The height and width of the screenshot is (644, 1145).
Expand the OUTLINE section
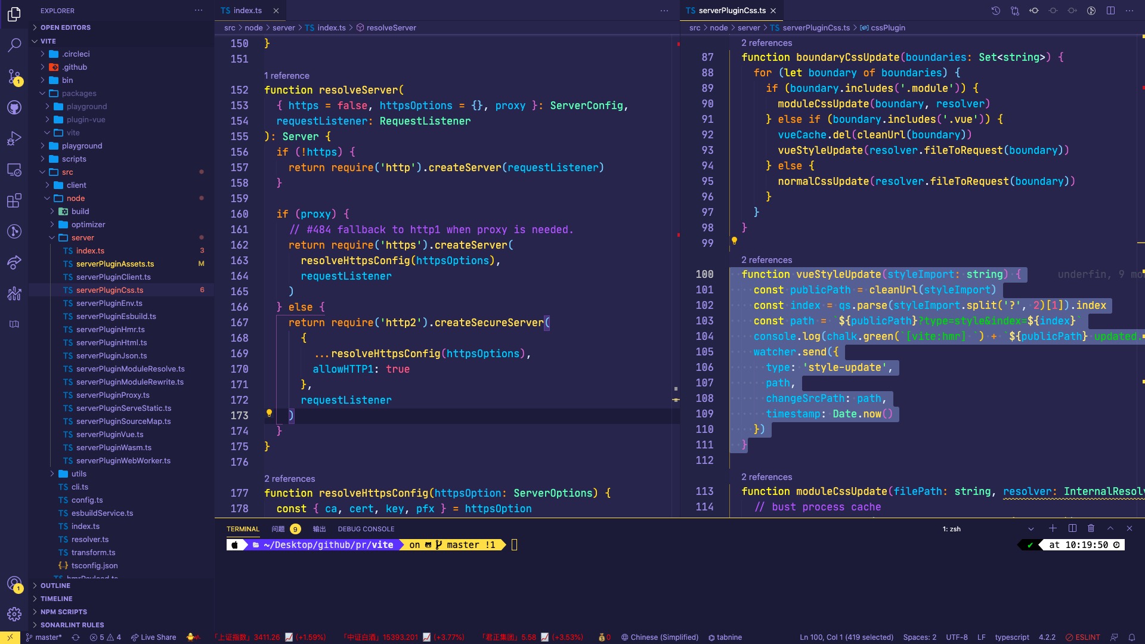(x=55, y=586)
